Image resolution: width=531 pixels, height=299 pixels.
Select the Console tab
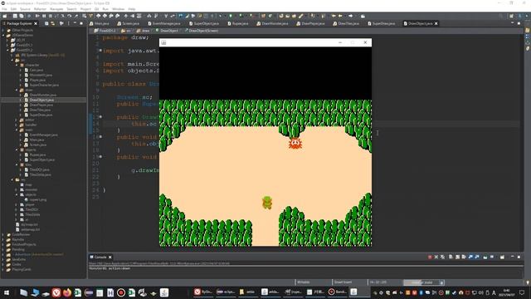coord(100,257)
